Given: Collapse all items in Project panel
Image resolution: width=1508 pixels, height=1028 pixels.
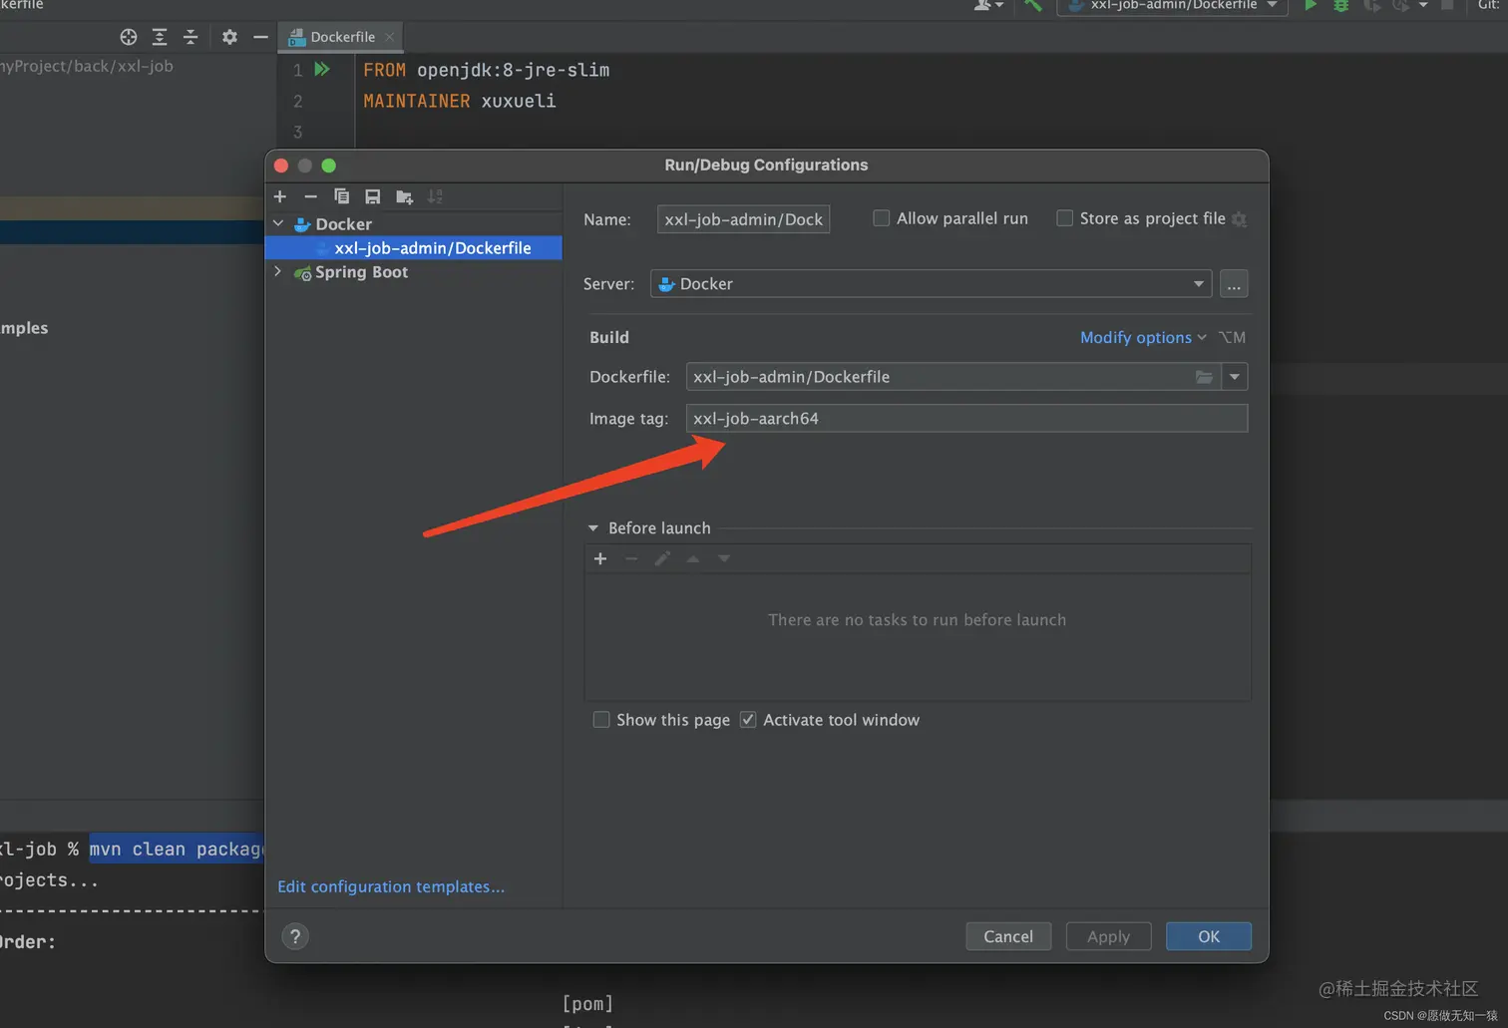Looking at the screenshot, I should pyautogui.click(x=190, y=37).
